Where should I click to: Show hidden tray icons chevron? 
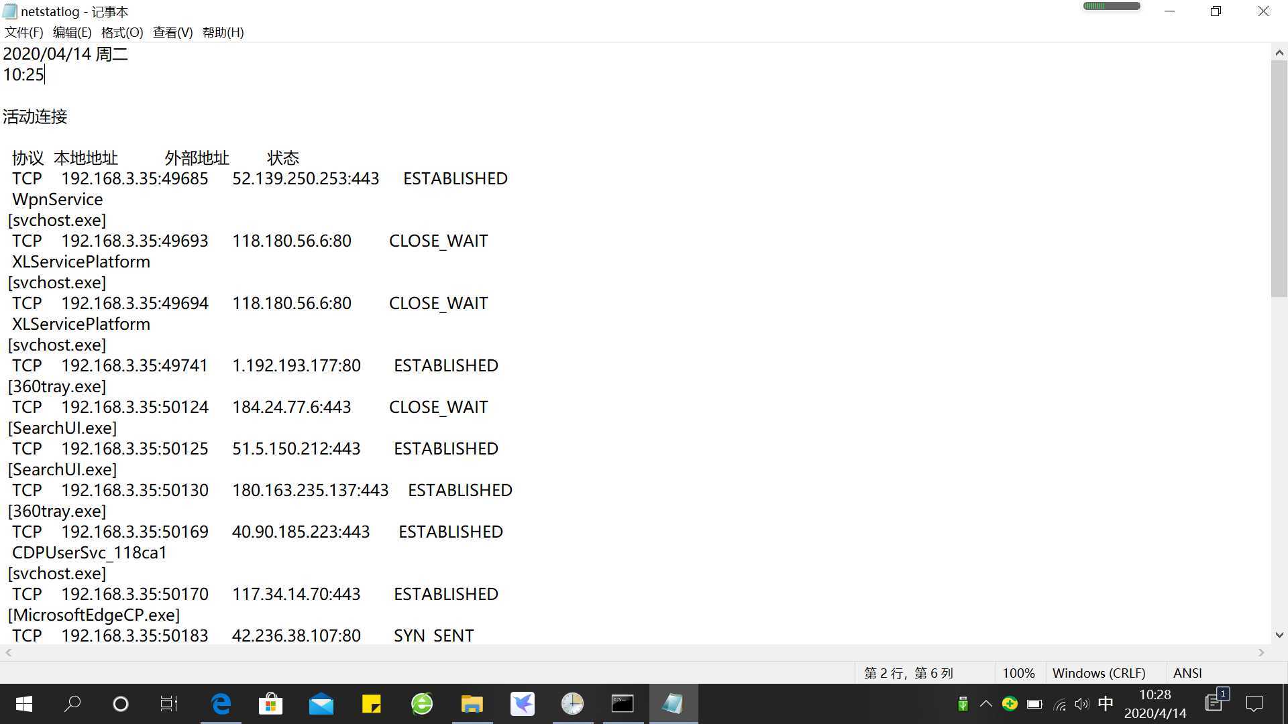[x=985, y=704]
